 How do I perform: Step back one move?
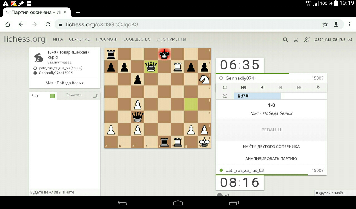pos(262,87)
